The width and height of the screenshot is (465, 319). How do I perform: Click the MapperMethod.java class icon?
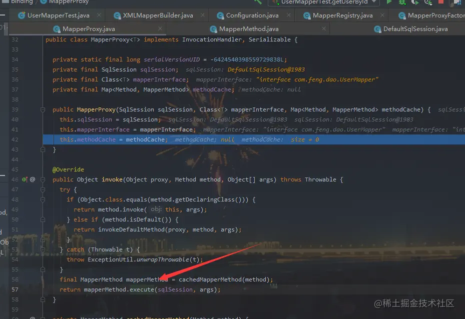pos(213,29)
